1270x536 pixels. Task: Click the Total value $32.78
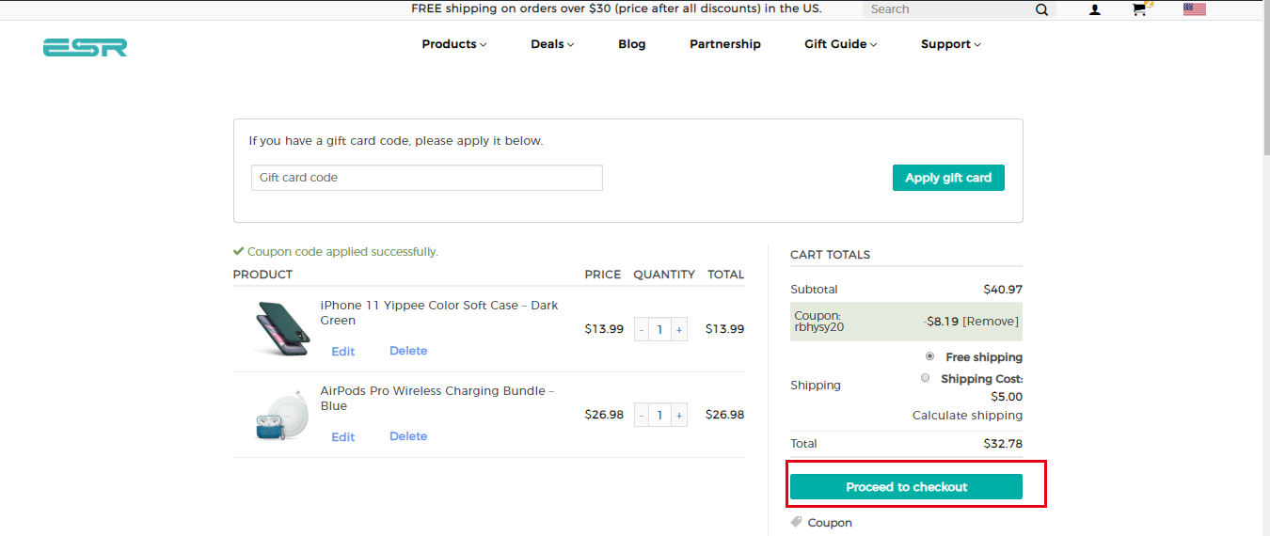(x=1003, y=444)
